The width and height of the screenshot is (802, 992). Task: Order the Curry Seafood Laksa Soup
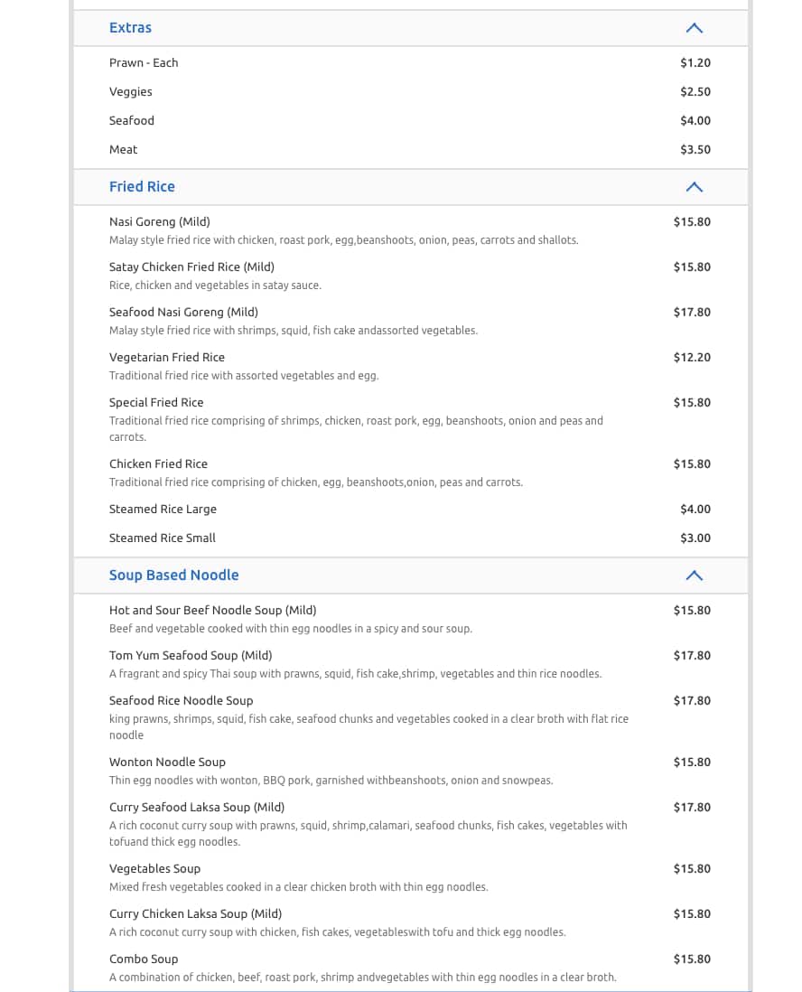point(197,807)
